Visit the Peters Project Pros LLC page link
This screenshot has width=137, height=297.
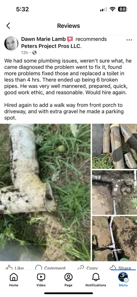point(51,46)
